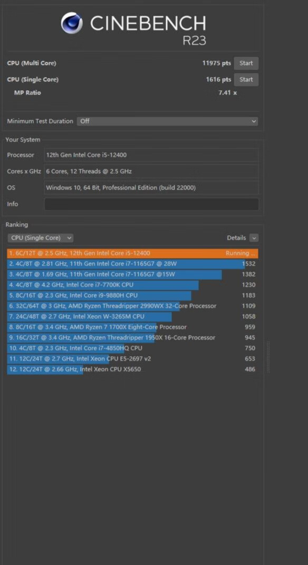Screen dimensions: 308x565
Task: Select ranking row i7-1165G7 @15W
Action: pos(132,274)
